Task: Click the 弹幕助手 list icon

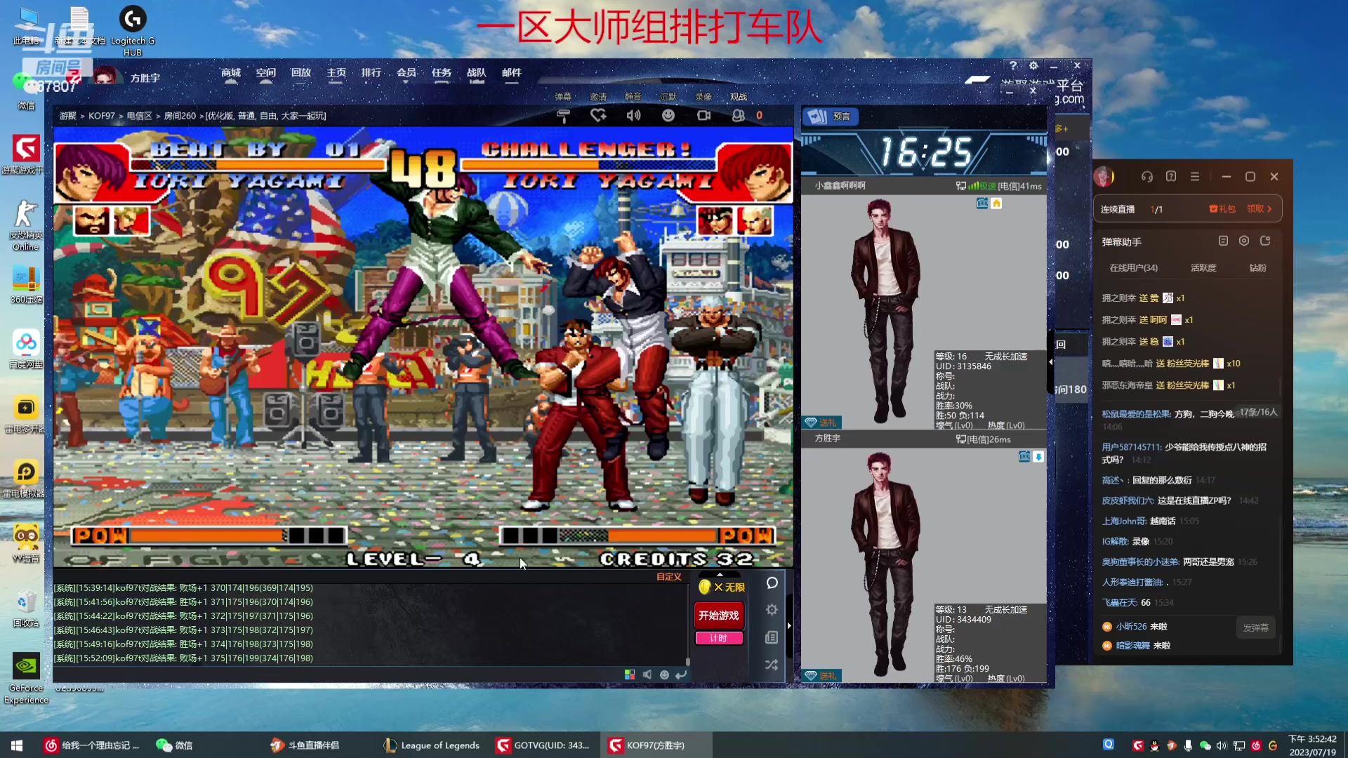Action: (1223, 241)
